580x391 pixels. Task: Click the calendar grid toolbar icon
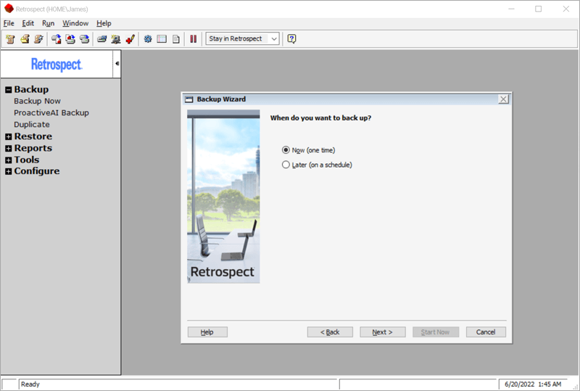[x=162, y=39]
